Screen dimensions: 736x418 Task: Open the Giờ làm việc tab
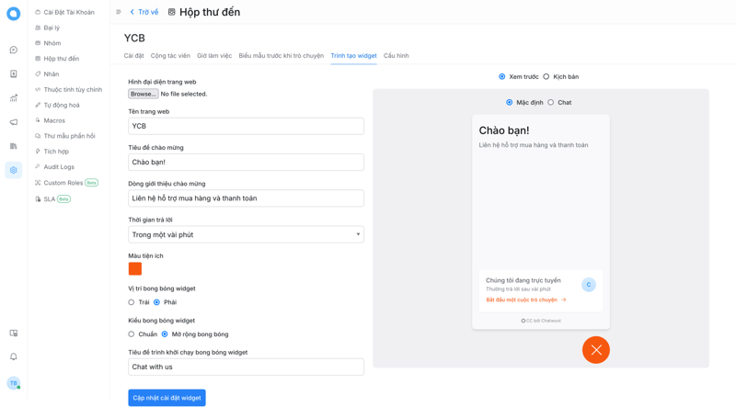coord(214,56)
